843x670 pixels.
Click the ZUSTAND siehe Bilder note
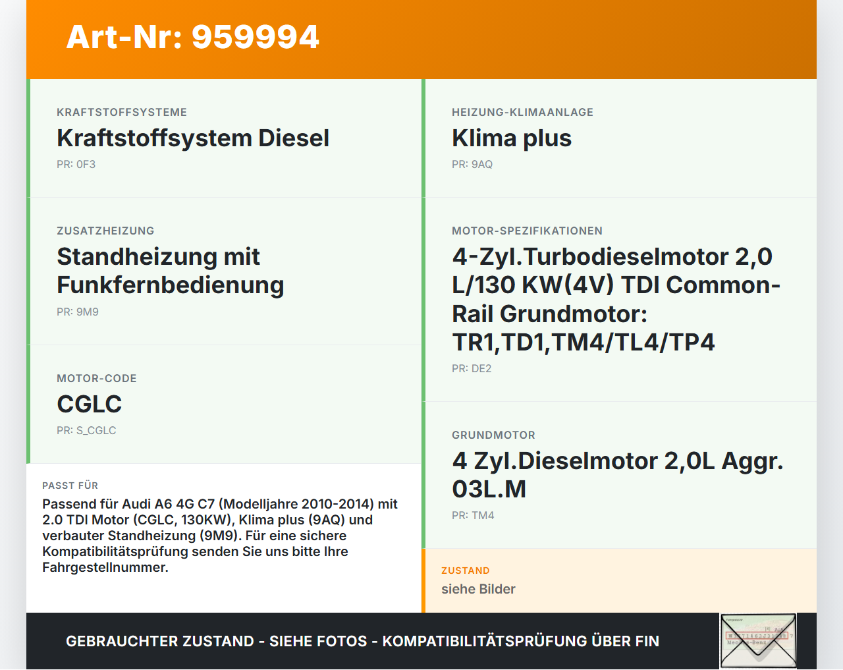pos(478,589)
